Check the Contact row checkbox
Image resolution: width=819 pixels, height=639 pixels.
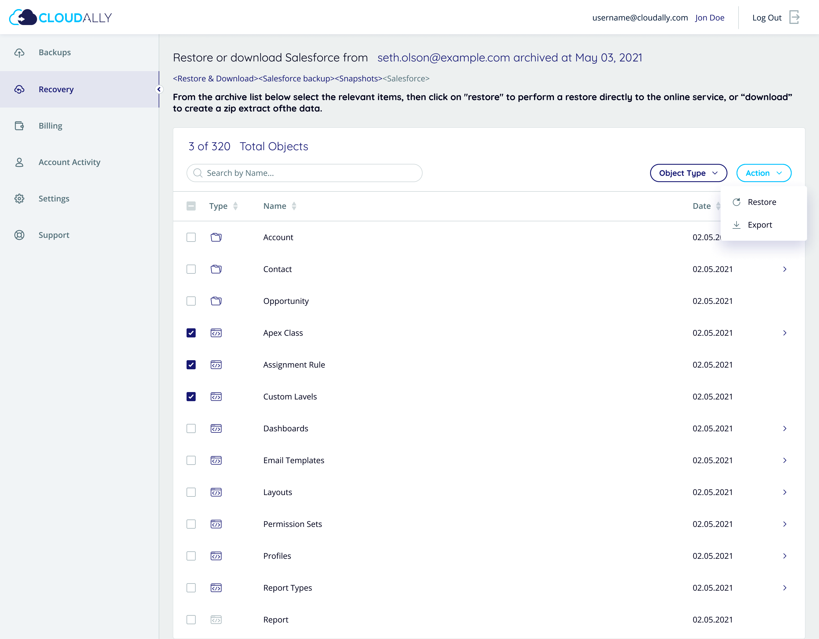[x=191, y=269]
